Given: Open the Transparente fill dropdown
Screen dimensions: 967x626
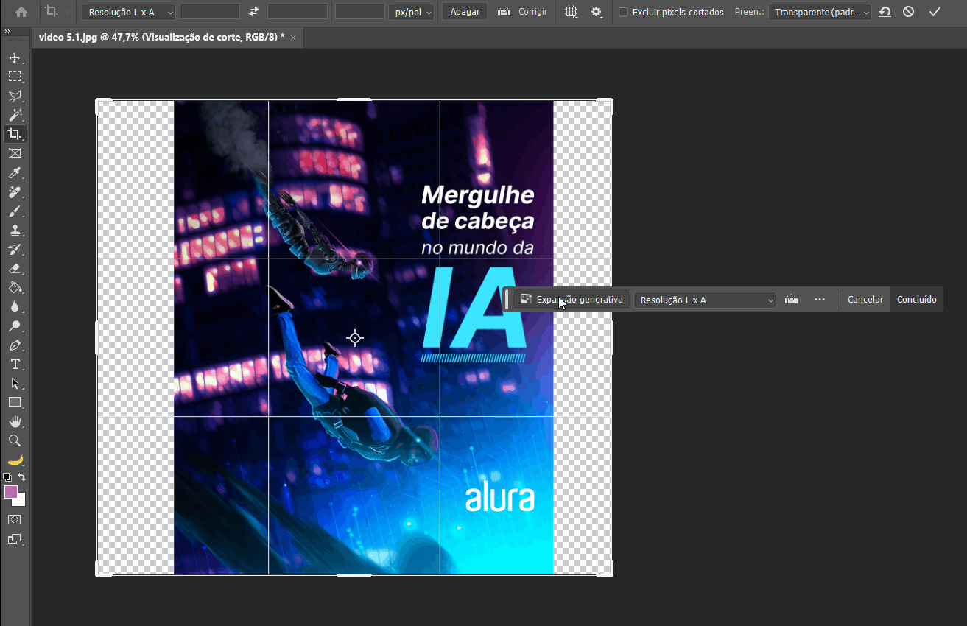Looking at the screenshot, I should pyautogui.click(x=820, y=12).
